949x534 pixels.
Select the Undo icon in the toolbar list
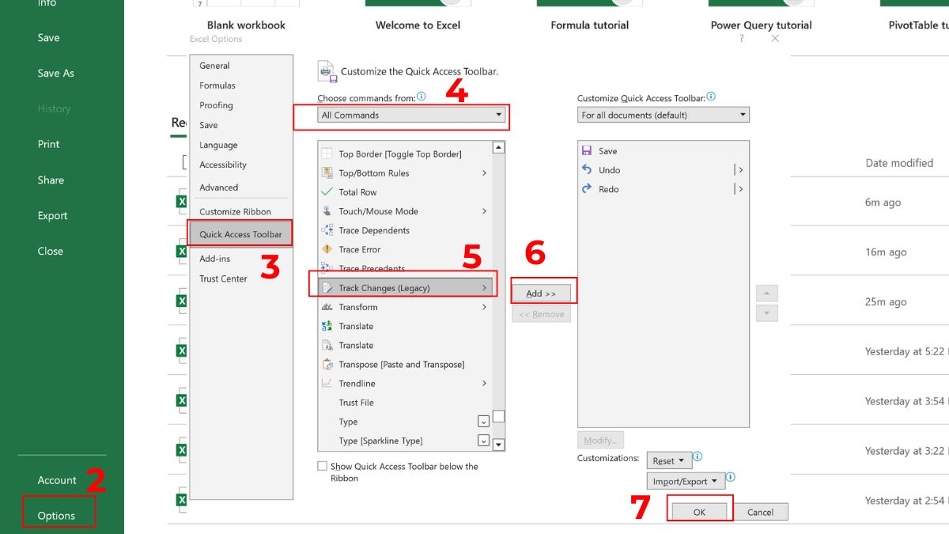(x=585, y=170)
